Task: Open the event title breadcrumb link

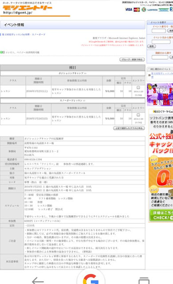Action: tap(24, 35)
